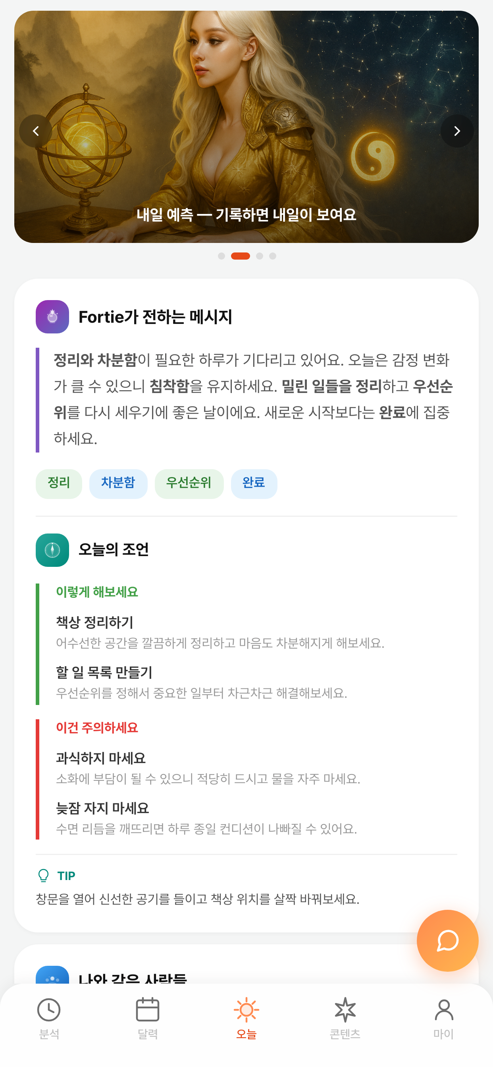Go back using the left carousel arrow
Screen dimensions: 493x1067
pos(36,131)
